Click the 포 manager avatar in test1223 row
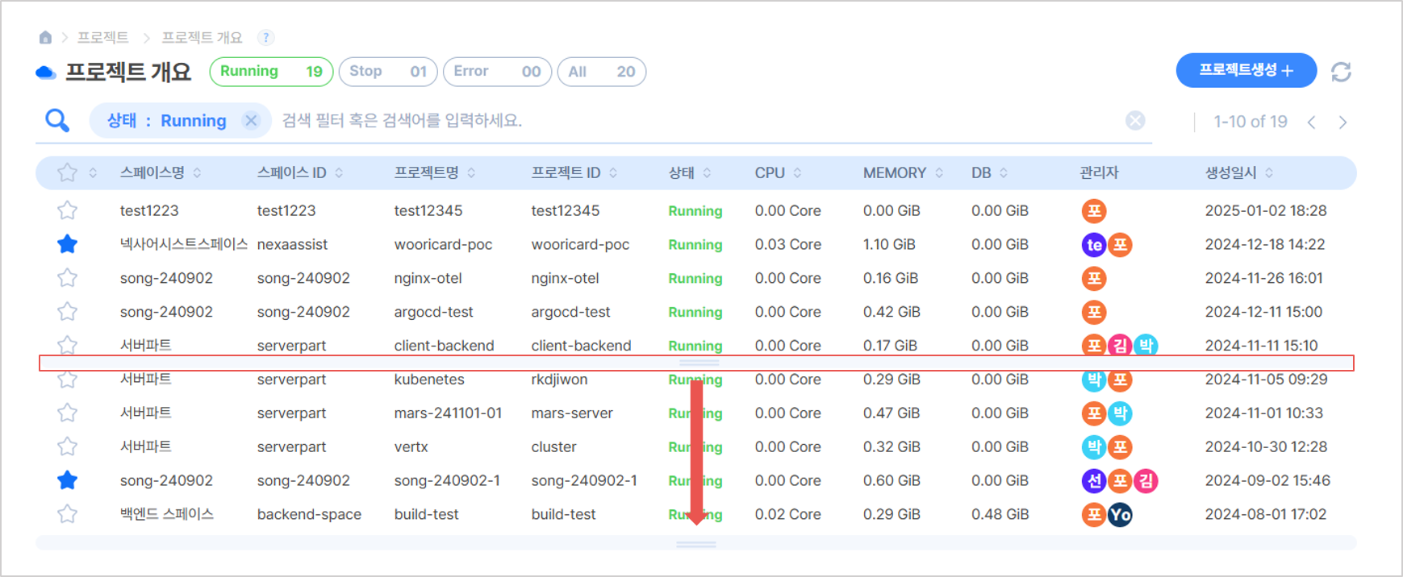This screenshot has width=1403, height=577. pos(1094,211)
